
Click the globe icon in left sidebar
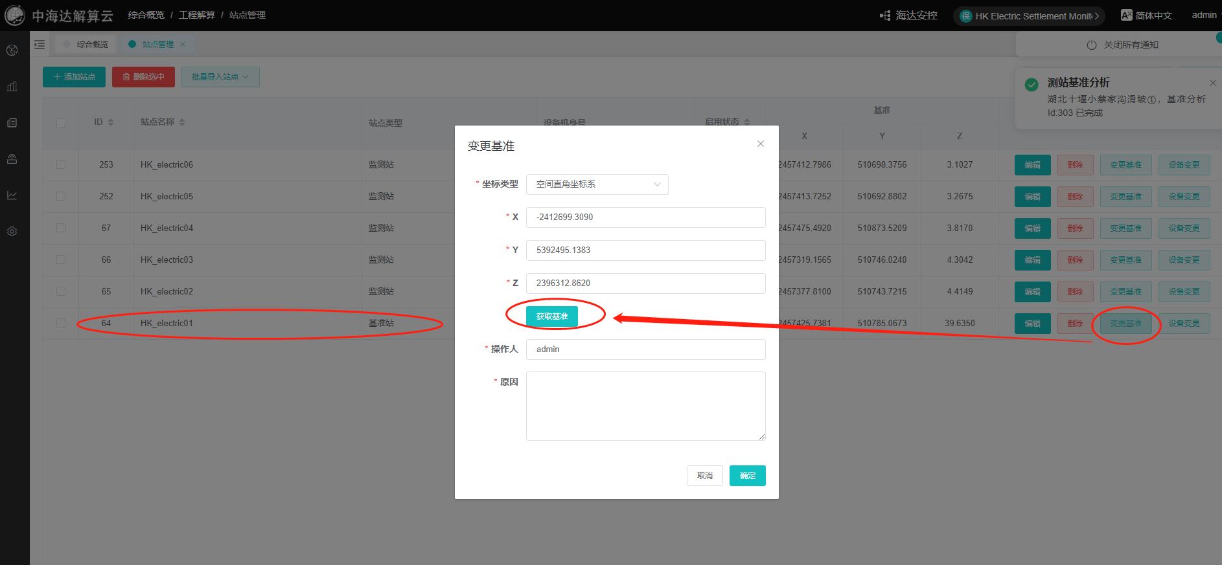[x=12, y=50]
